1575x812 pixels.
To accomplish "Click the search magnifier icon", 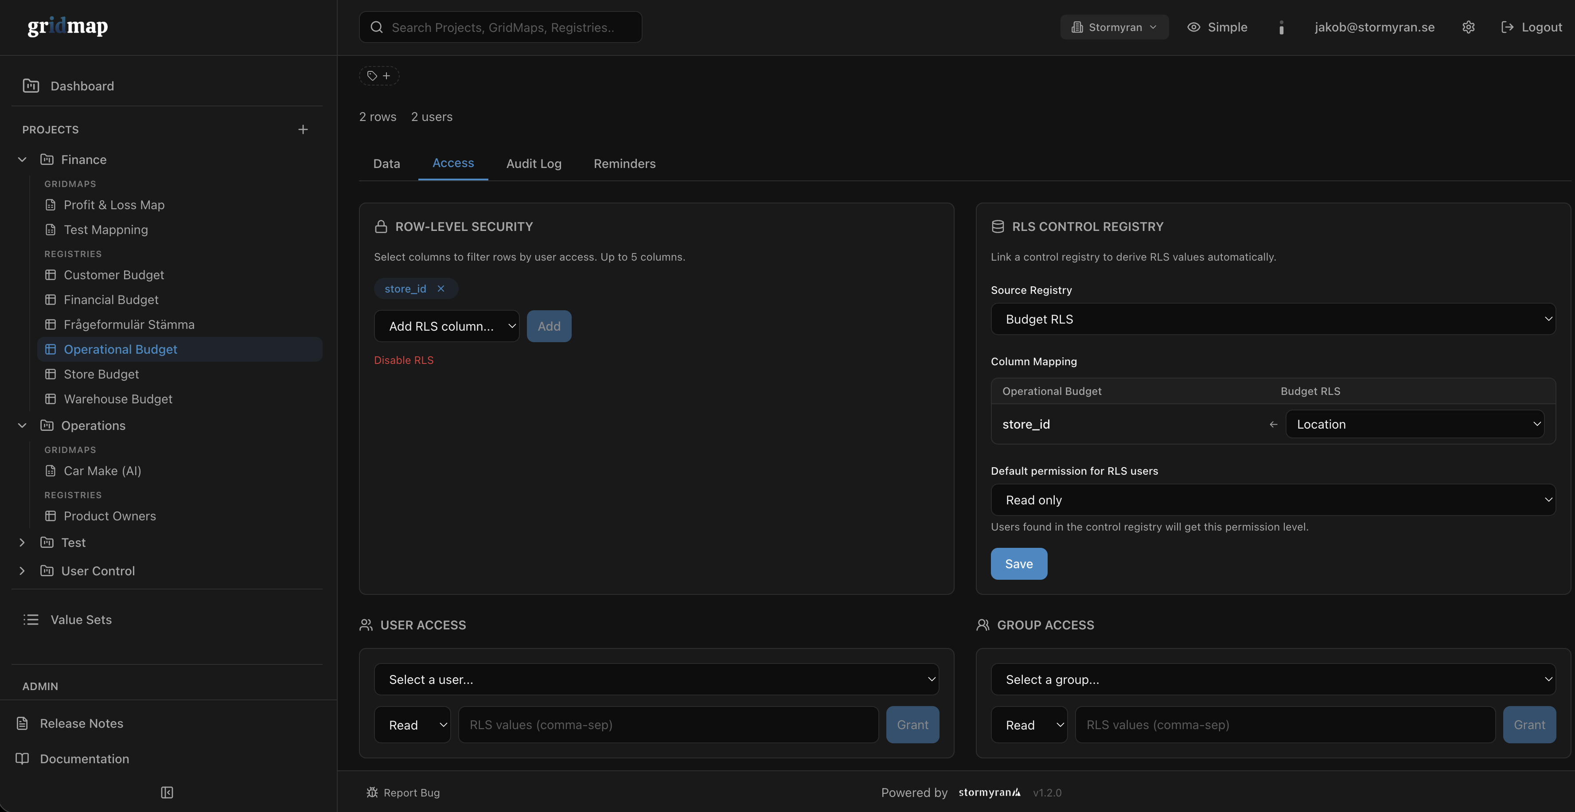I will tap(377, 27).
